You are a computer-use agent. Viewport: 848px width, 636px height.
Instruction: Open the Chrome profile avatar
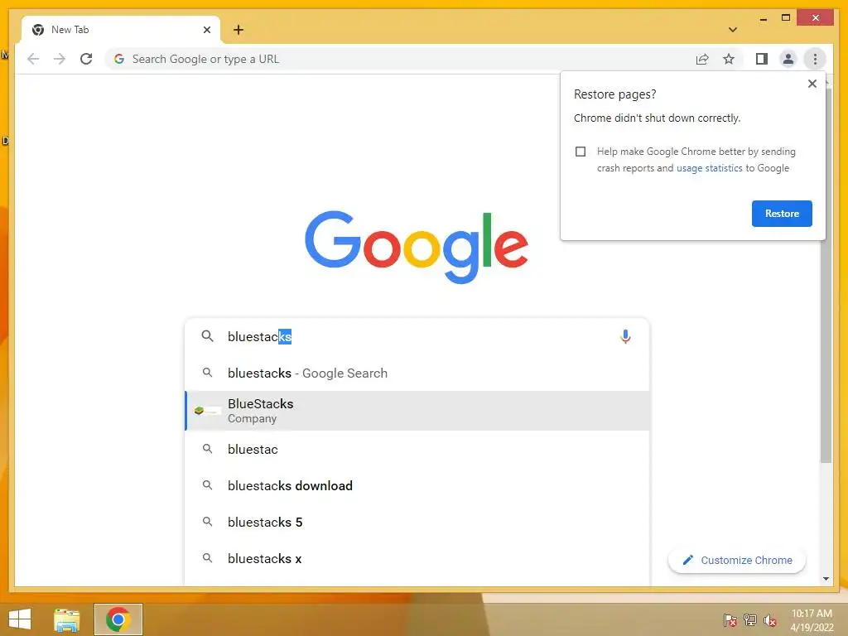[x=788, y=59]
